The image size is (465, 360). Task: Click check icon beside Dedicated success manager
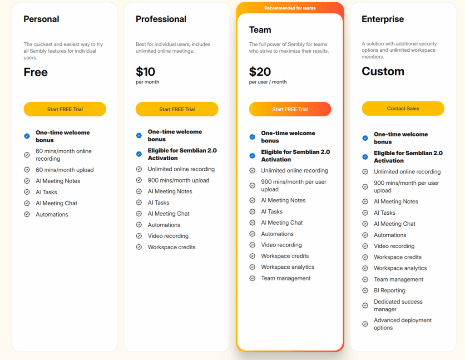coord(365,306)
